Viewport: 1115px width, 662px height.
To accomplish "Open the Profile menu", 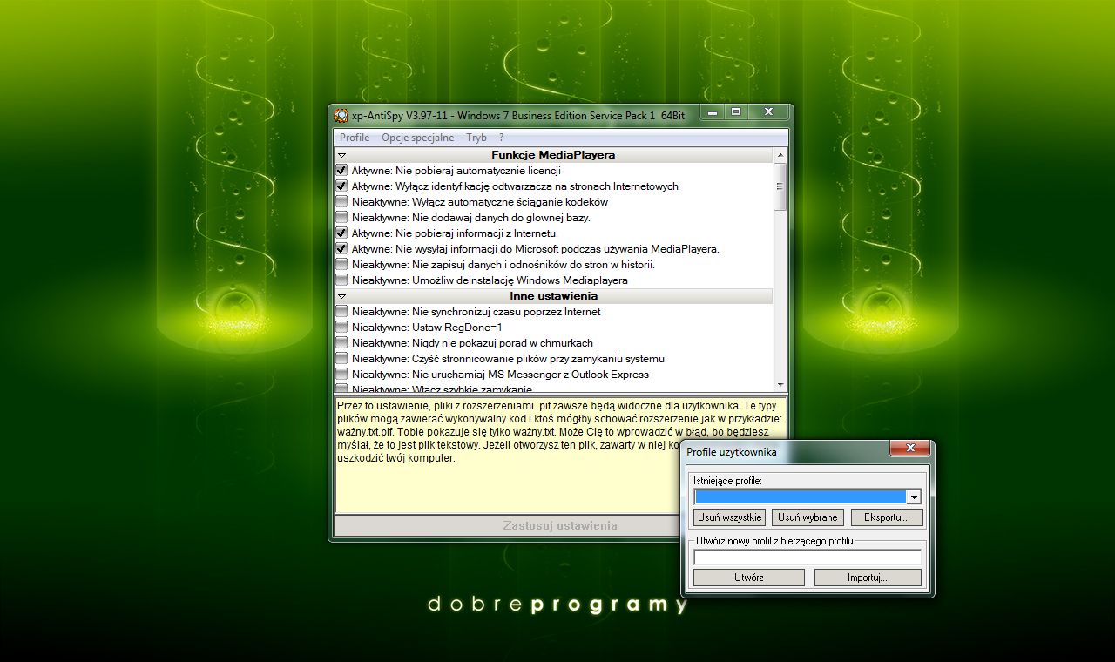I will pyautogui.click(x=355, y=138).
